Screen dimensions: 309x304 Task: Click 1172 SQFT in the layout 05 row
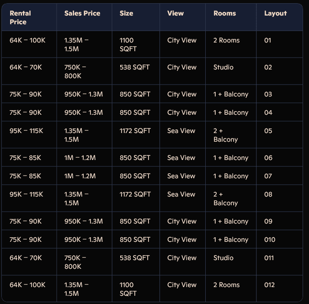click(135, 131)
